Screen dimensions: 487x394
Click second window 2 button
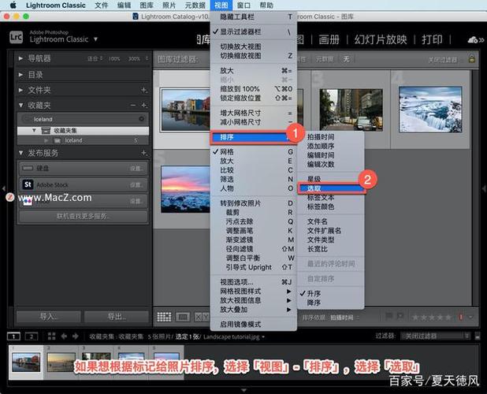[x=32, y=336]
